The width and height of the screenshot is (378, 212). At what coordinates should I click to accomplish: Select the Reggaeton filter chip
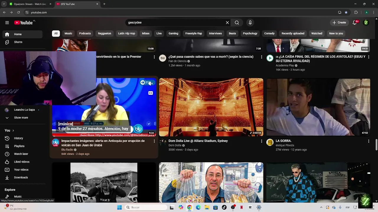pyautogui.click(x=105, y=34)
